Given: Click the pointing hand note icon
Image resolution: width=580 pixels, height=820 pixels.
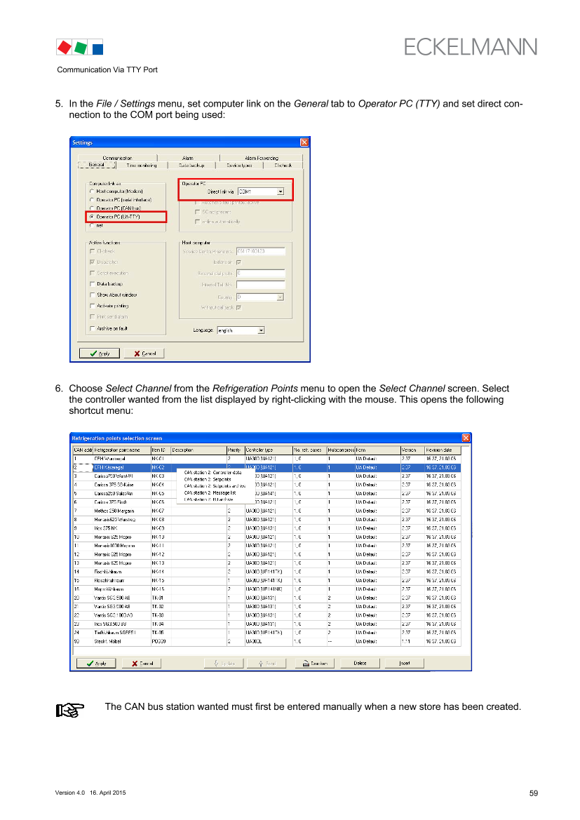Looking at the screenshot, I should coord(70,711).
